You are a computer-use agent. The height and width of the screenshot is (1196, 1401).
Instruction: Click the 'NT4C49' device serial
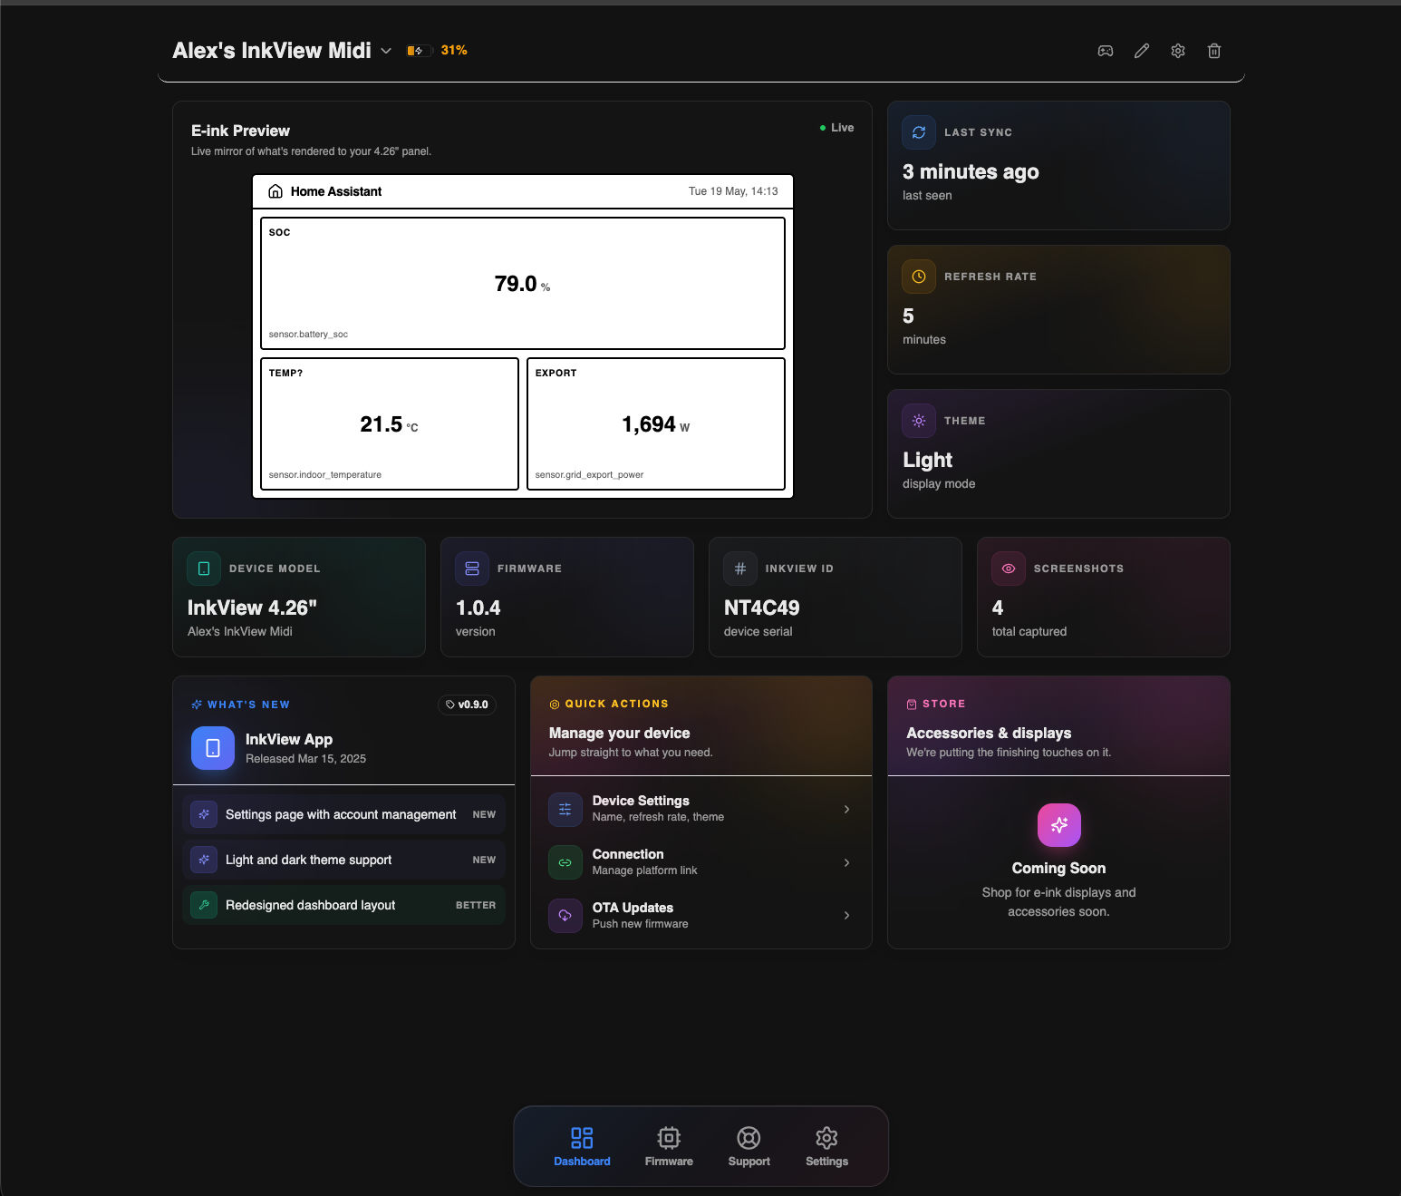click(x=762, y=608)
